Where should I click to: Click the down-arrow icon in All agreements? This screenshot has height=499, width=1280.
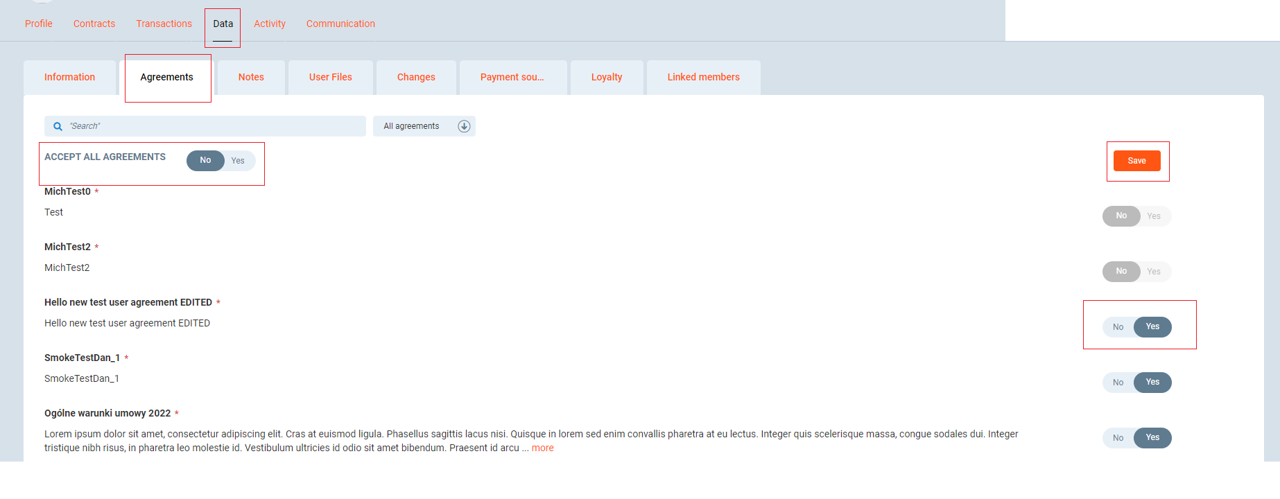coord(464,126)
